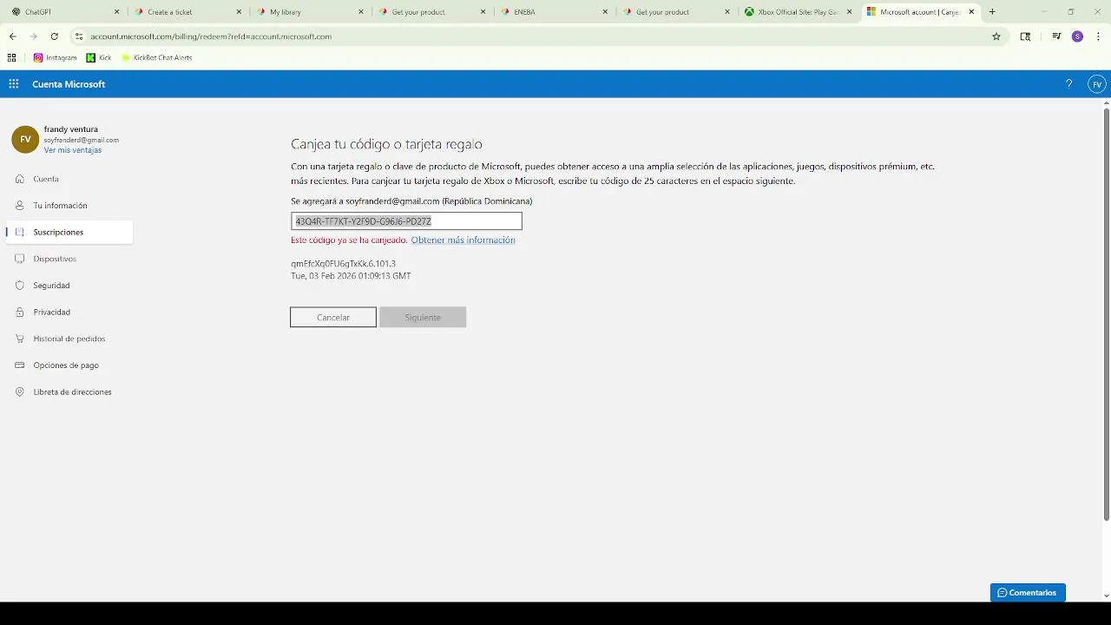
Task: Switch to the first Get your product tab
Action: tap(432, 12)
